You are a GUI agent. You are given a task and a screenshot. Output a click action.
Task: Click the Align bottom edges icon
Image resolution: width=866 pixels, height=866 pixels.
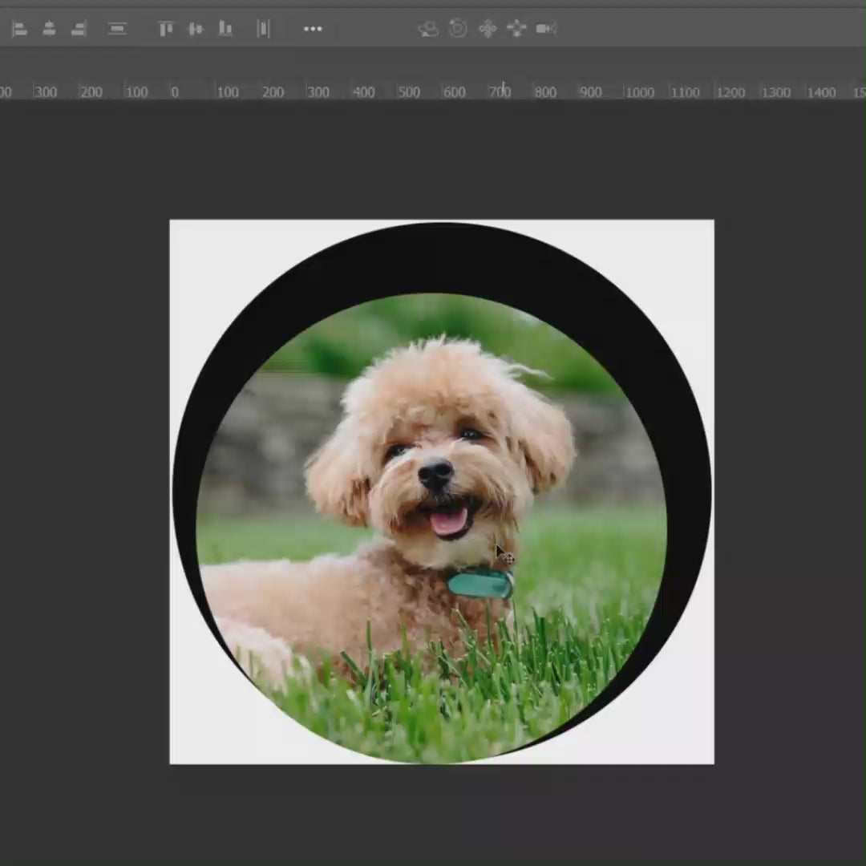point(225,29)
